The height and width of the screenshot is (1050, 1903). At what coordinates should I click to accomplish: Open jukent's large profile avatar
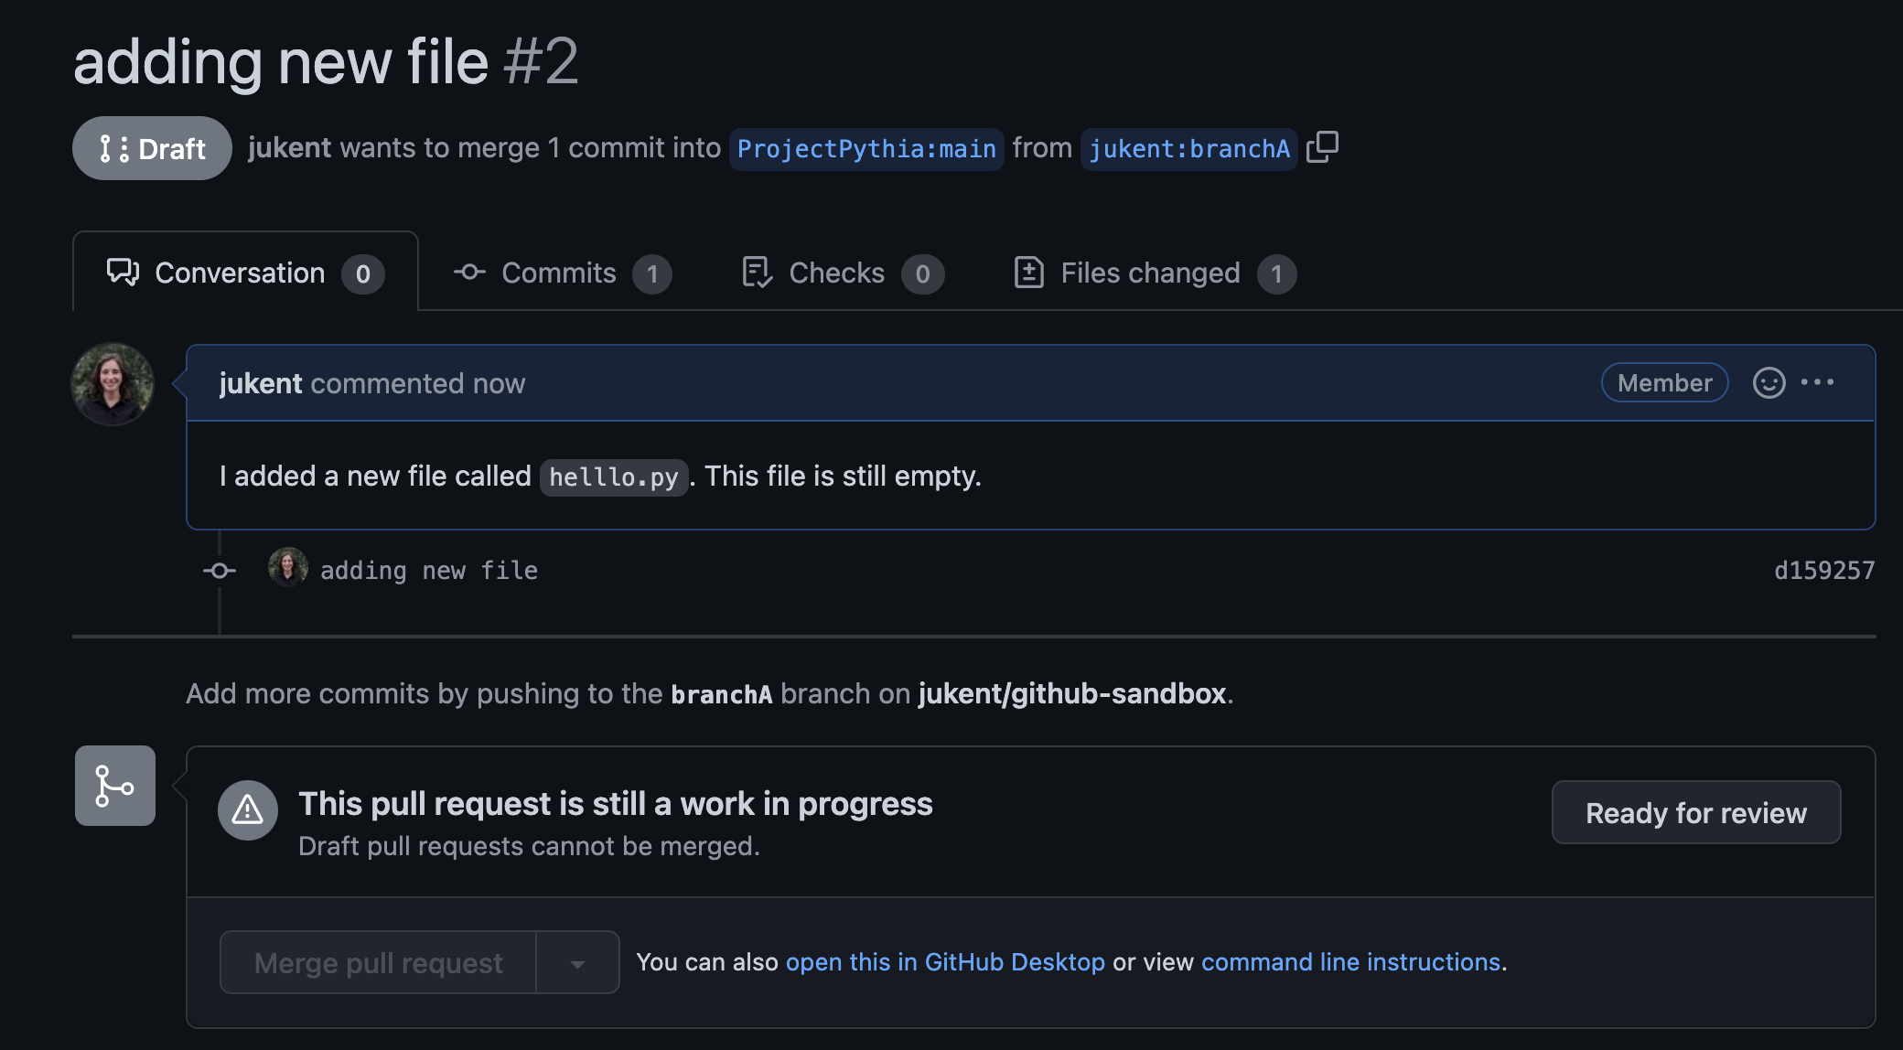click(x=113, y=384)
